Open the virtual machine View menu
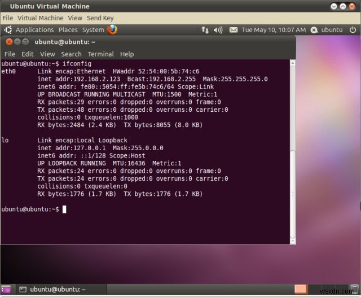Screen dimensions: 361x297 (75, 18)
